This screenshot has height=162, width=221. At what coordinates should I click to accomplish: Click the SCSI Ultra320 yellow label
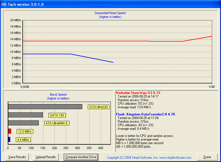(98, 107)
